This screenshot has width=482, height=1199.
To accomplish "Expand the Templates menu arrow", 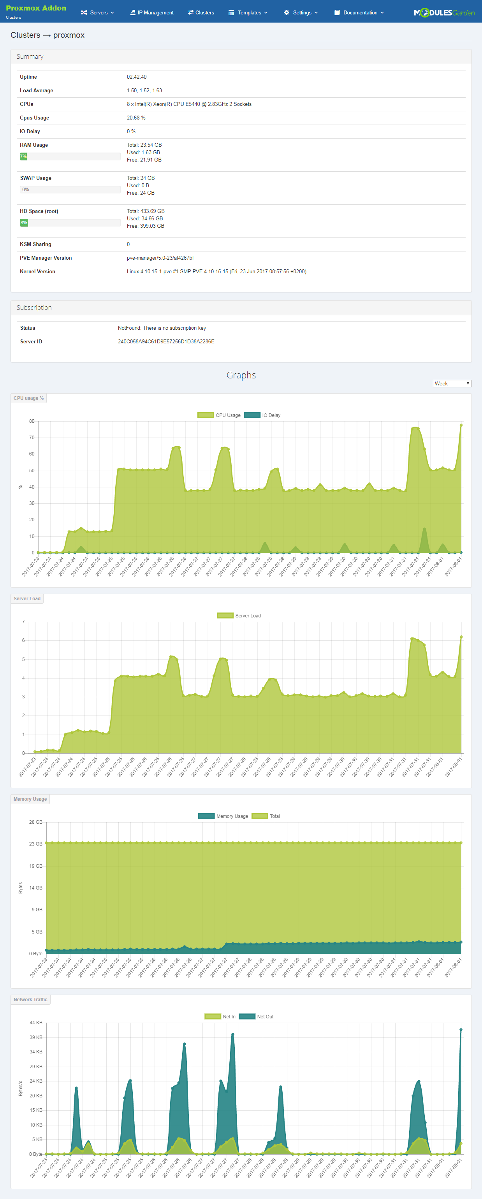I will [266, 12].
